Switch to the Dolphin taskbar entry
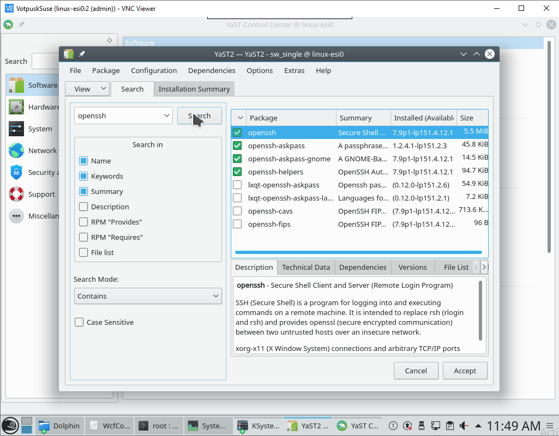The image size is (559, 436). coord(59,426)
